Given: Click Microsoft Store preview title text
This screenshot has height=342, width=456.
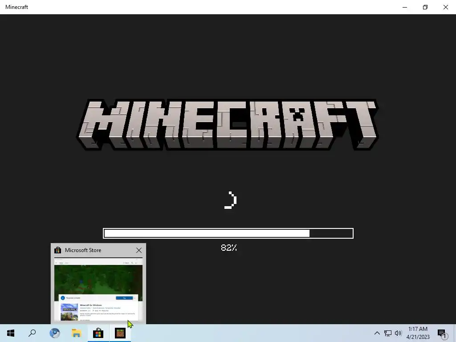Looking at the screenshot, I should 83,250.
